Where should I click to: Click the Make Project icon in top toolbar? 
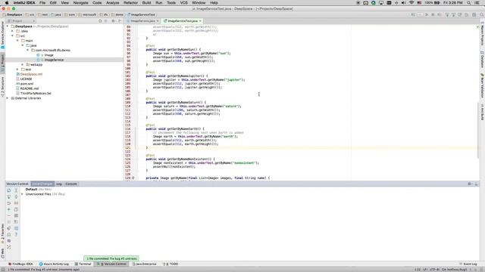(413, 14)
